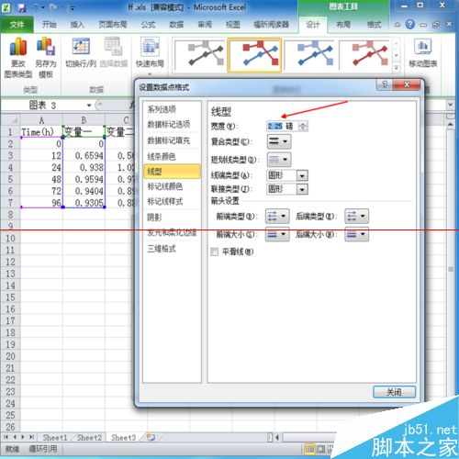Open the chart tools Format tab
Image resolution: width=459 pixels, height=459 pixels.
374,25
